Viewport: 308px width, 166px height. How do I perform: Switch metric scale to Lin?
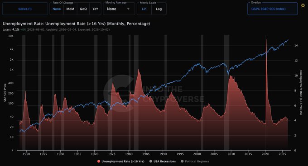pyautogui.click(x=144, y=9)
